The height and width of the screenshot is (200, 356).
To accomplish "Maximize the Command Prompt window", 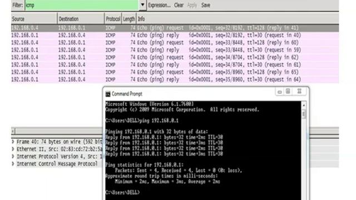I will [288, 91].
